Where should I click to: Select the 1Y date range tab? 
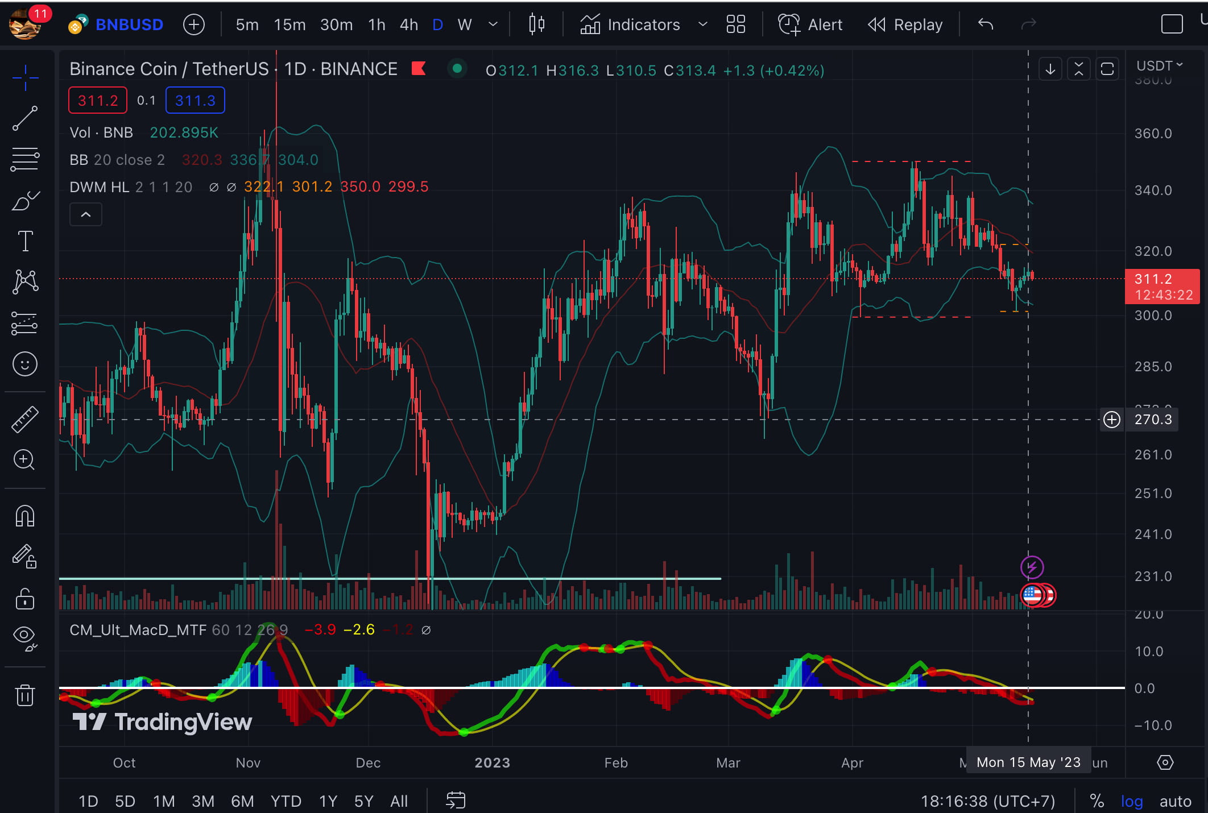click(x=328, y=801)
